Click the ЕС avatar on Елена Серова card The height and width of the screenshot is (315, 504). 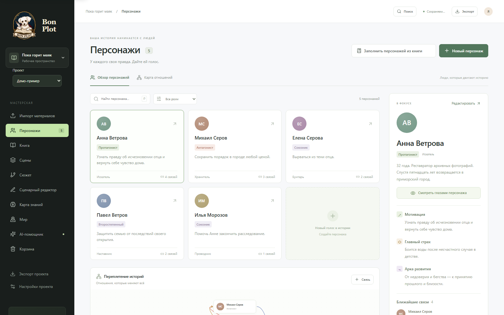coord(300,124)
